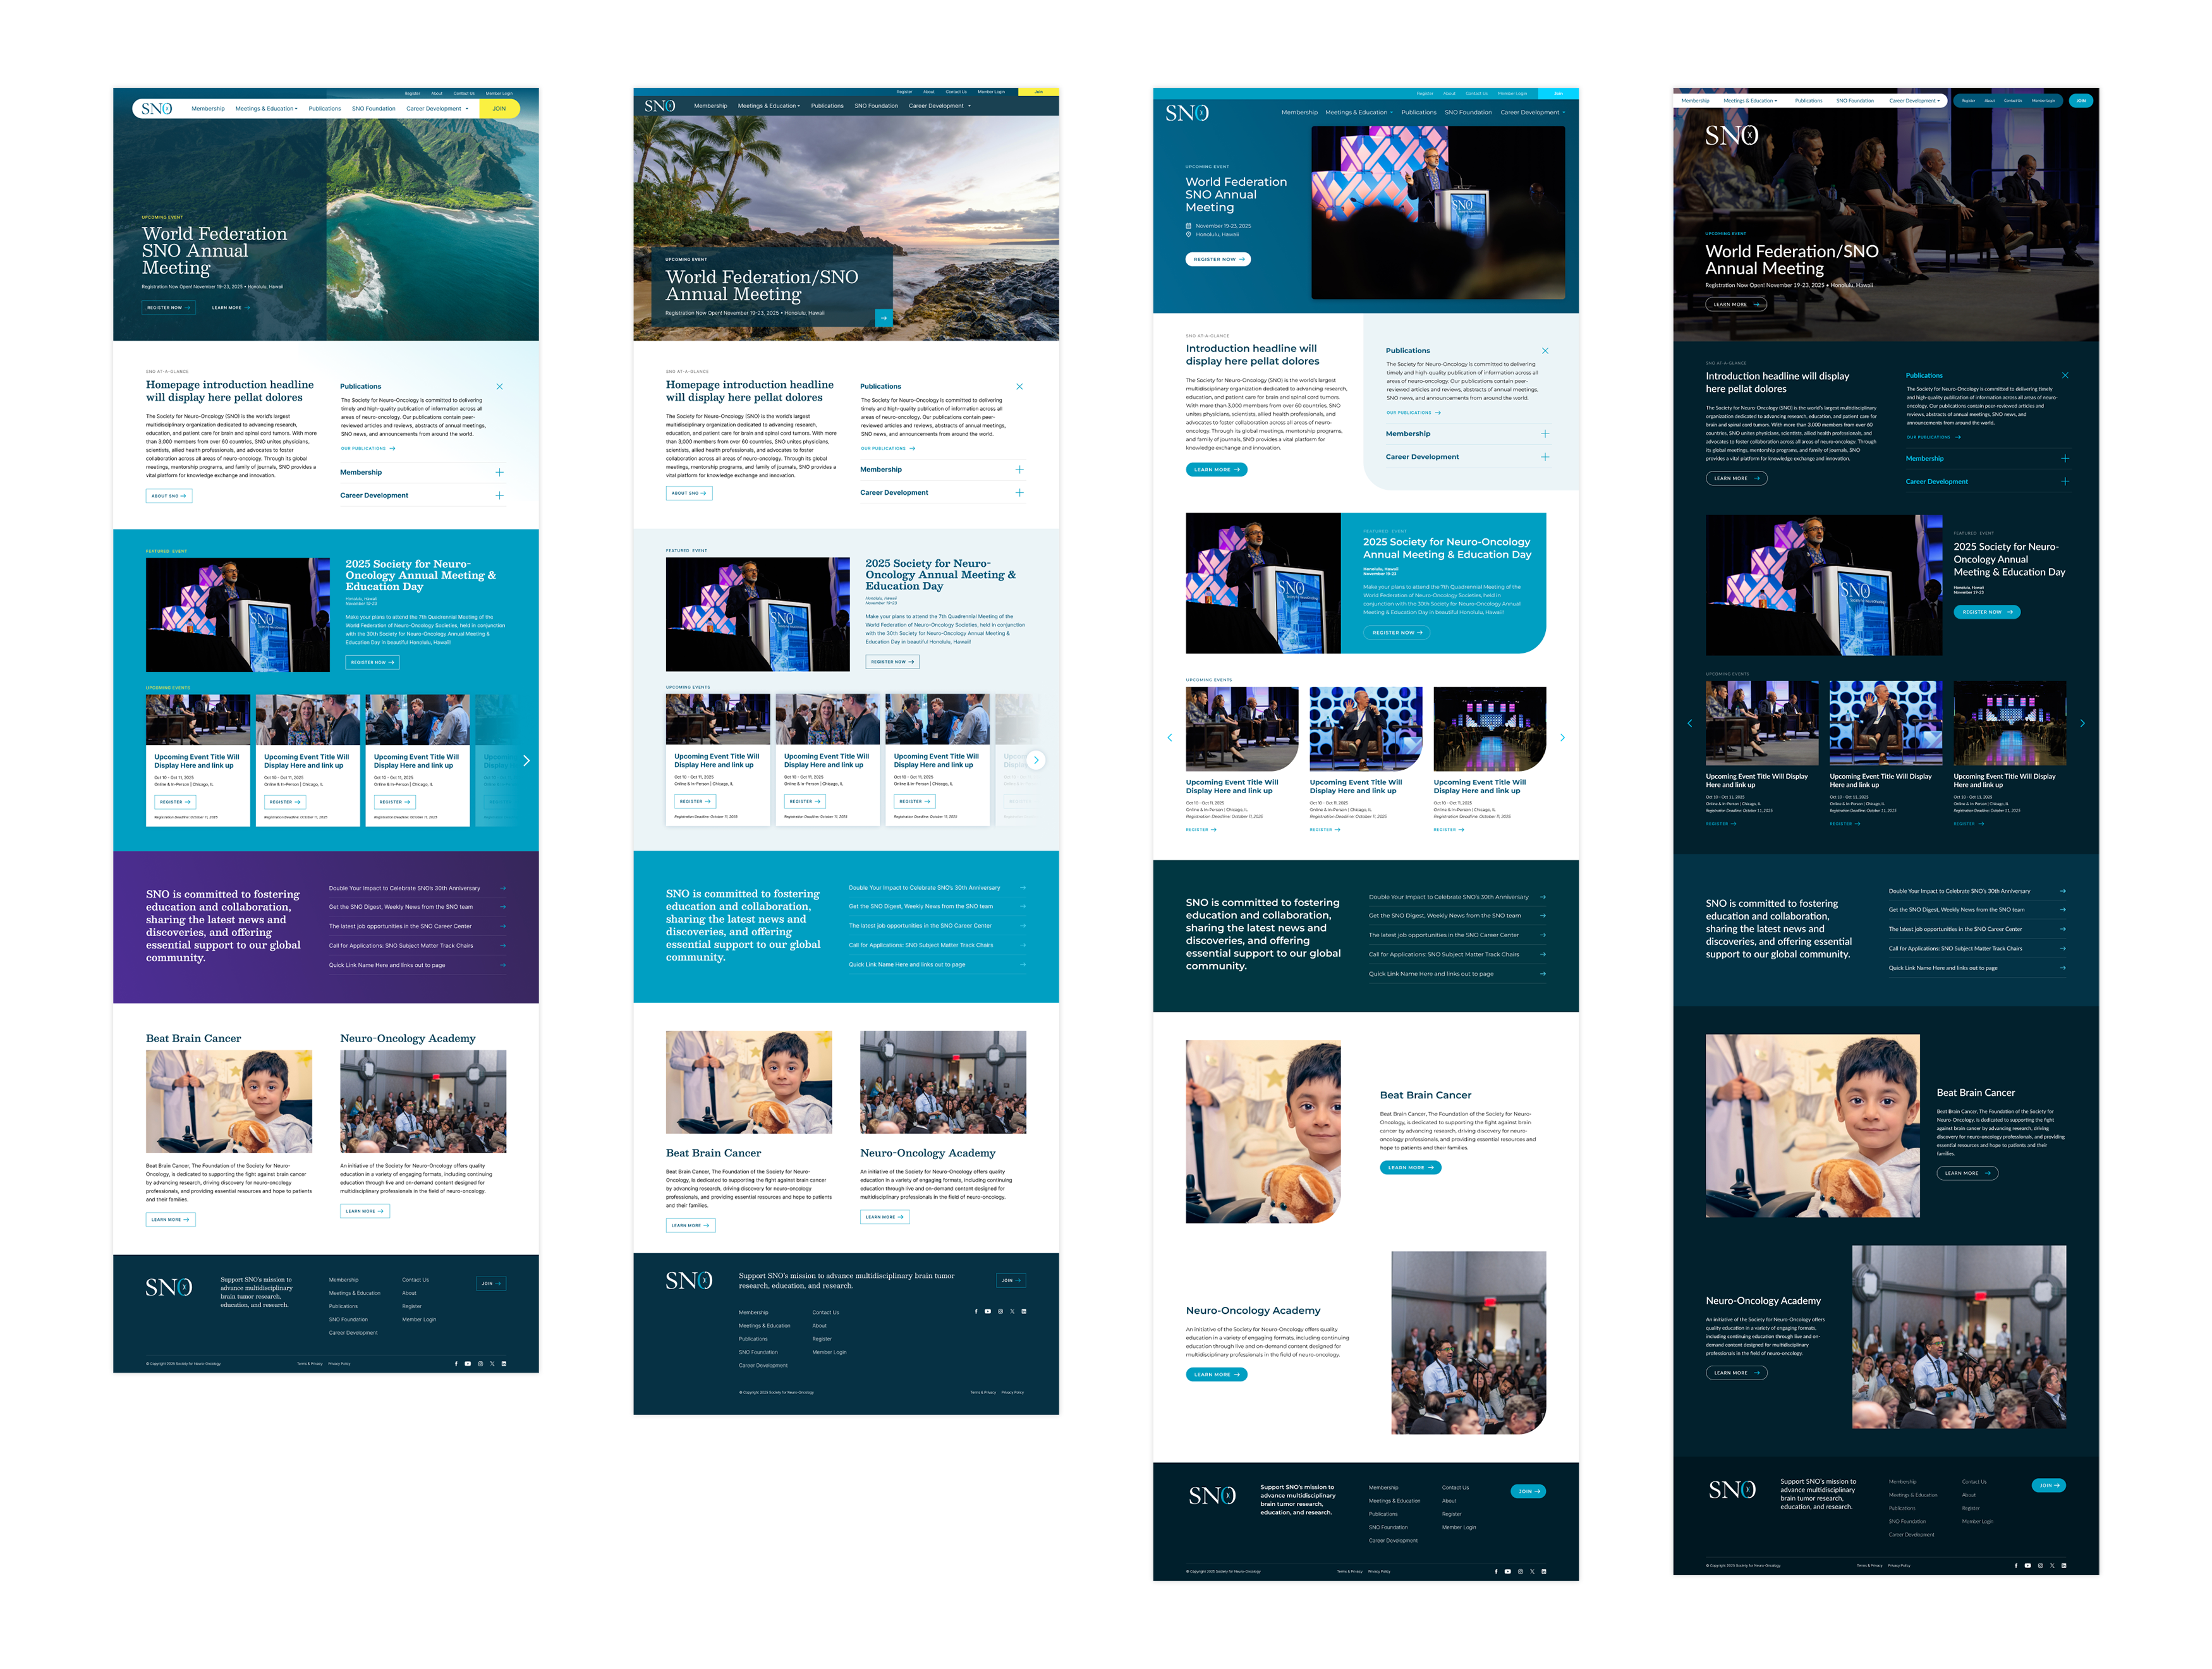2212x1669 pixels.
Task: Click Neuro-Oncology Academy photo in podium-speaker mockup
Action: 1468,1342
